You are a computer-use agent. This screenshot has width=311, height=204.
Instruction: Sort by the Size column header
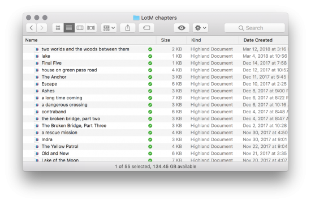(172, 40)
